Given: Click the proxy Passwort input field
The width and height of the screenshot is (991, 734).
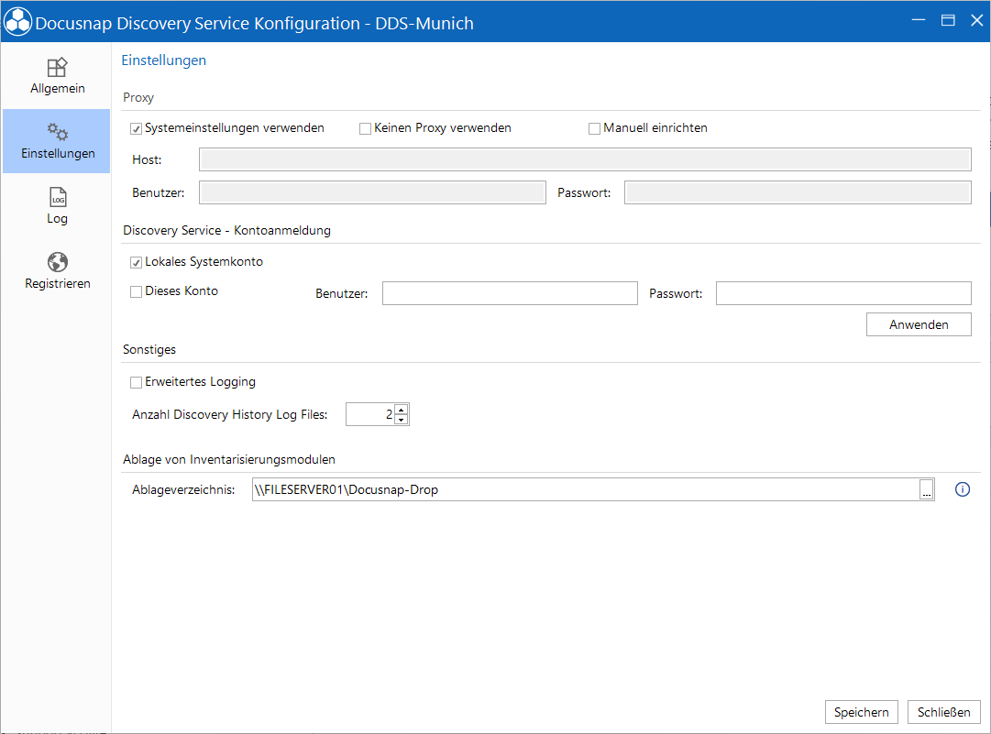Looking at the screenshot, I should click(x=798, y=192).
